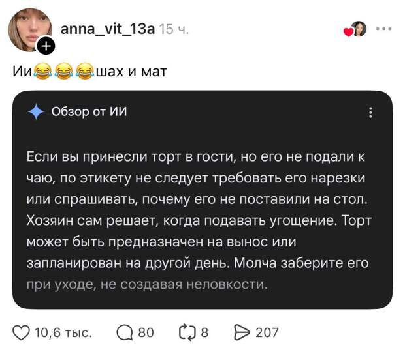Click the repost count of 8
Screen dimensions: 405x350
point(204,332)
